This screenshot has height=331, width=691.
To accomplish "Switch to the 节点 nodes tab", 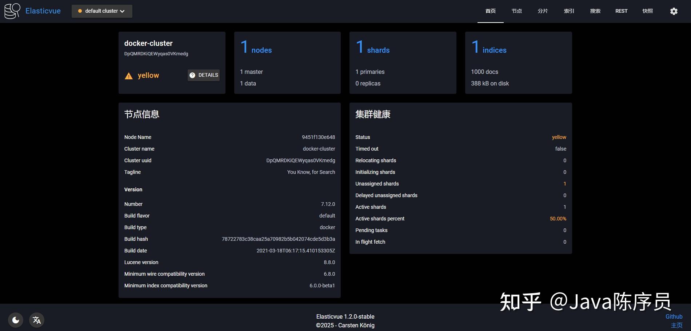I will (516, 11).
